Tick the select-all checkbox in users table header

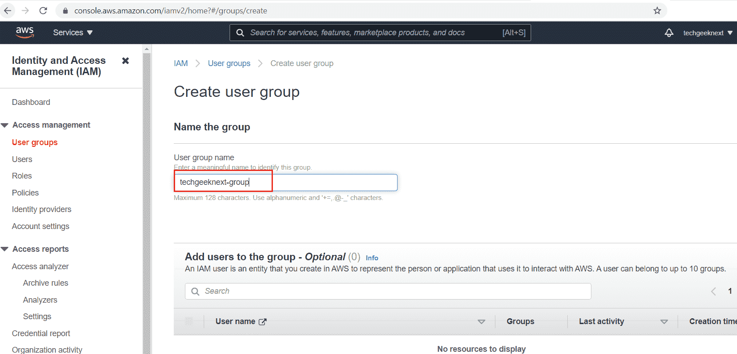click(x=189, y=321)
